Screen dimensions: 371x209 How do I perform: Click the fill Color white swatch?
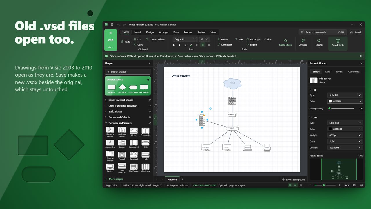pyautogui.click(x=330, y=102)
